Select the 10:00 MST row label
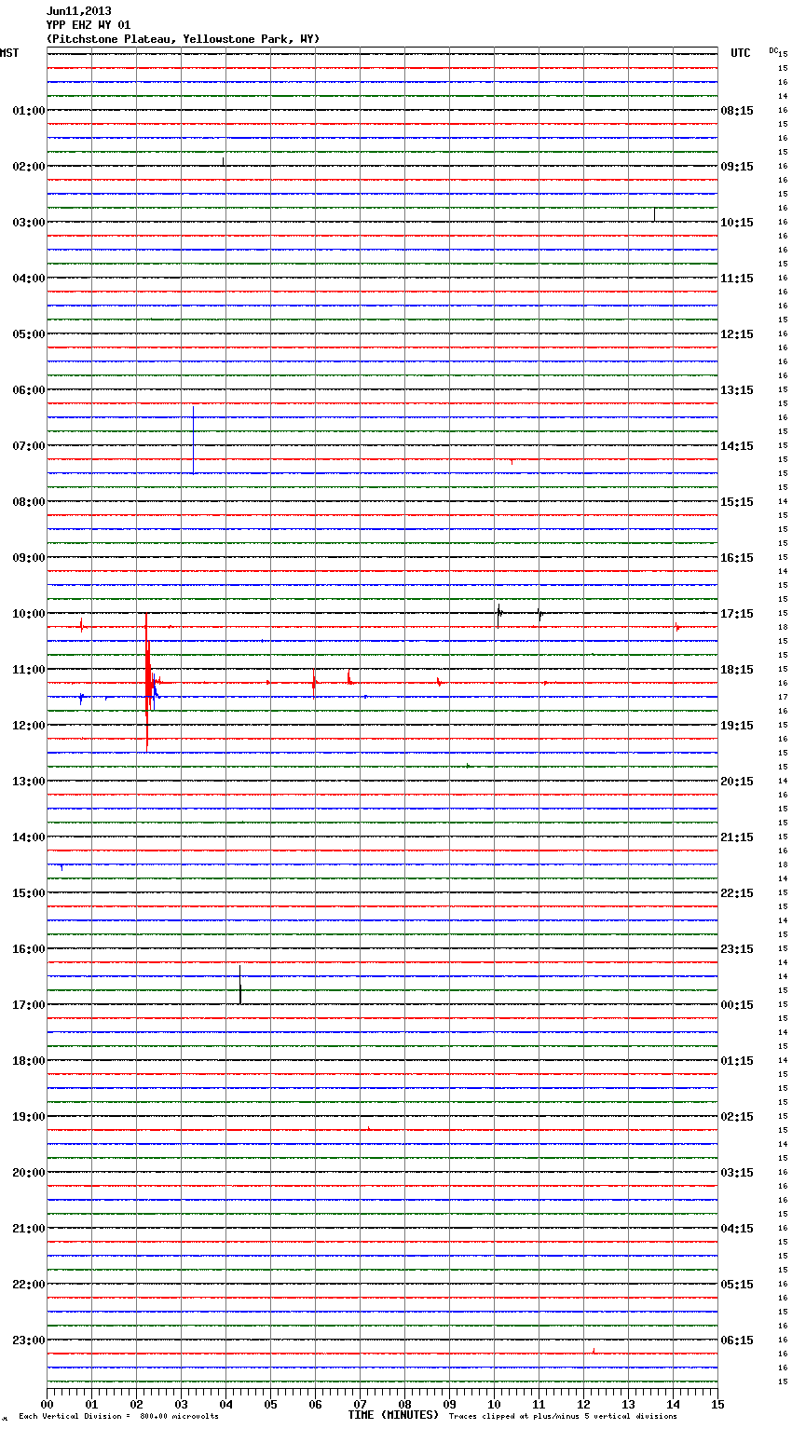Image resolution: width=792 pixels, height=1429 pixels. click(x=28, y=614)
